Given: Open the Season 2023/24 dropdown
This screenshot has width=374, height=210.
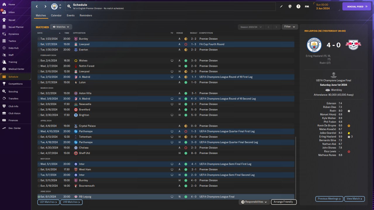Looking at the screenshot, I should tap(251, 27).
